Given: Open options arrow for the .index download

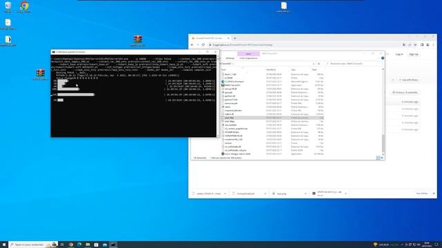Looking at the screenshot, I should pos(225,194).
